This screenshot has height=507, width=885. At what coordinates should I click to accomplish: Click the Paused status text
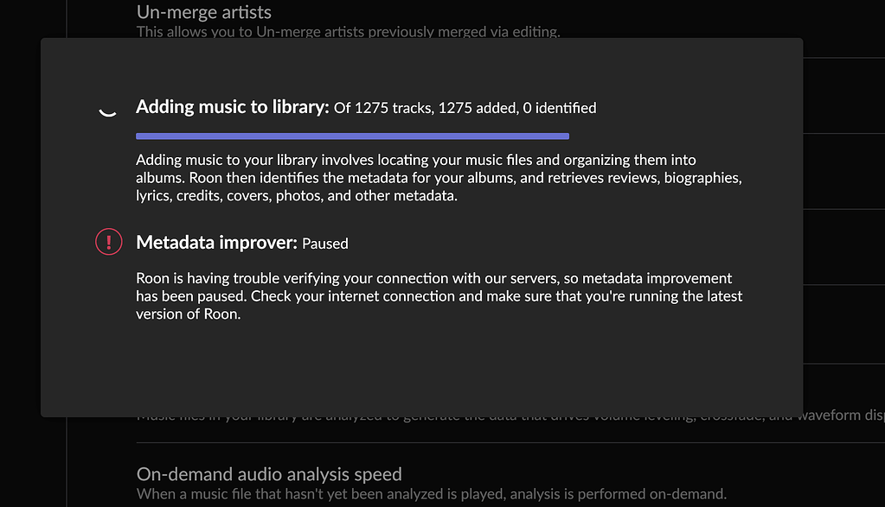point(324,244)
